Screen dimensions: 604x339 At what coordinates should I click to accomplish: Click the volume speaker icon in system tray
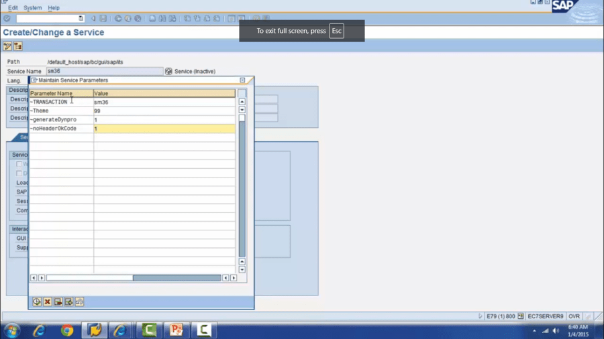pos(556,330)
